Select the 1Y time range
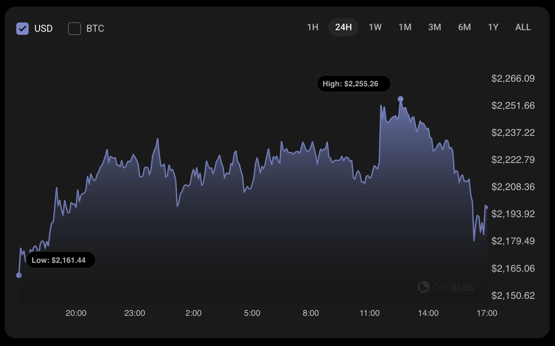This screenshot has width=555, height=346. coord(493,27)
